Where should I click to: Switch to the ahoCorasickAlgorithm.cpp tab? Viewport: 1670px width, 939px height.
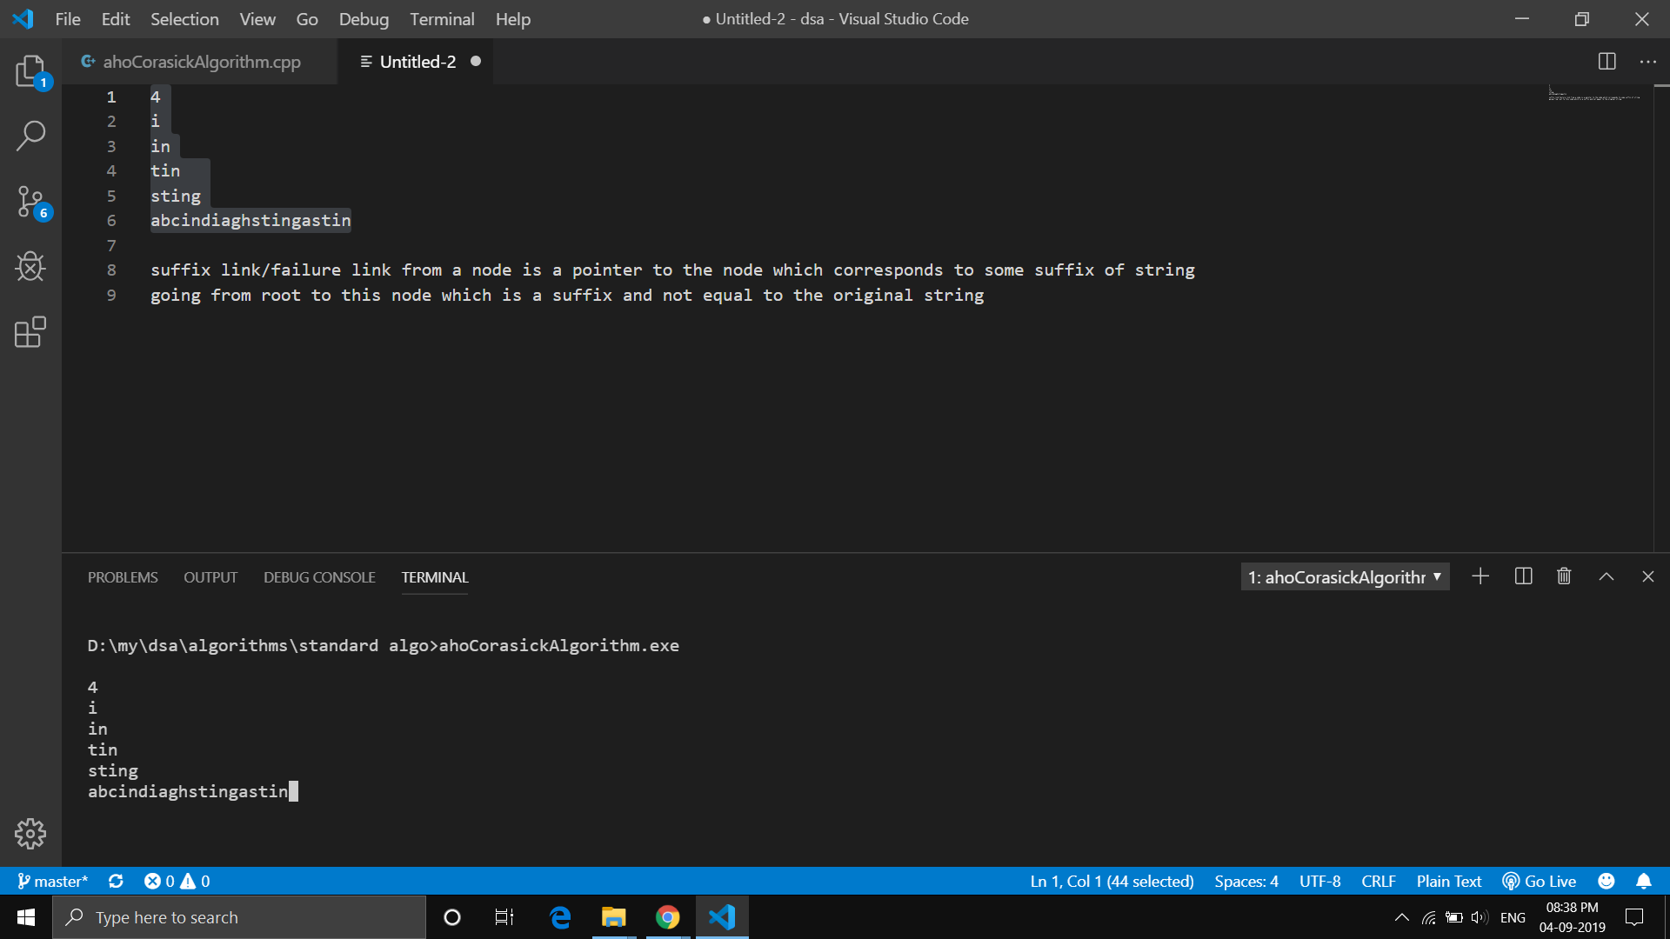pos(201,61)
